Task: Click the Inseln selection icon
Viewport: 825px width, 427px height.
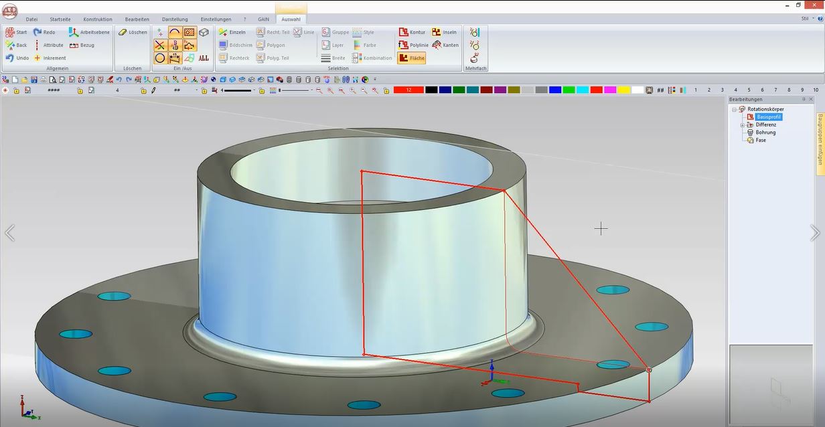Action: (x=437, y=32)
